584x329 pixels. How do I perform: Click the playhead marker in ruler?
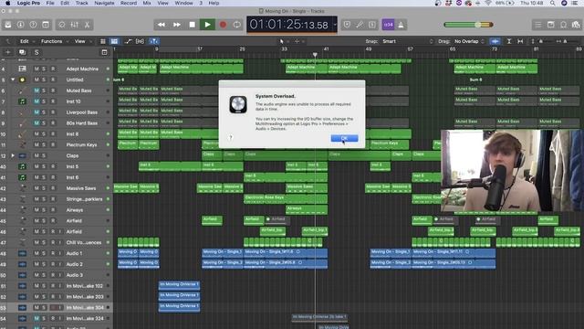[315, 55]
